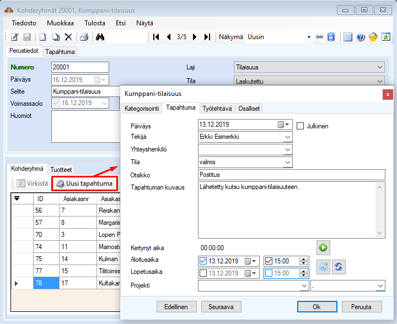Start timer with green play button
Viewport: 397px width, 324px height.
click(323, 247)
